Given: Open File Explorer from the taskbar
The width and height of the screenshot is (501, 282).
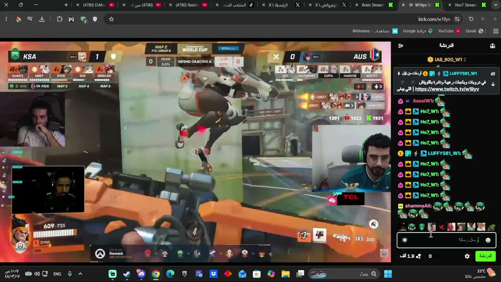Looking at the screenshot, I should pos(285,274).
